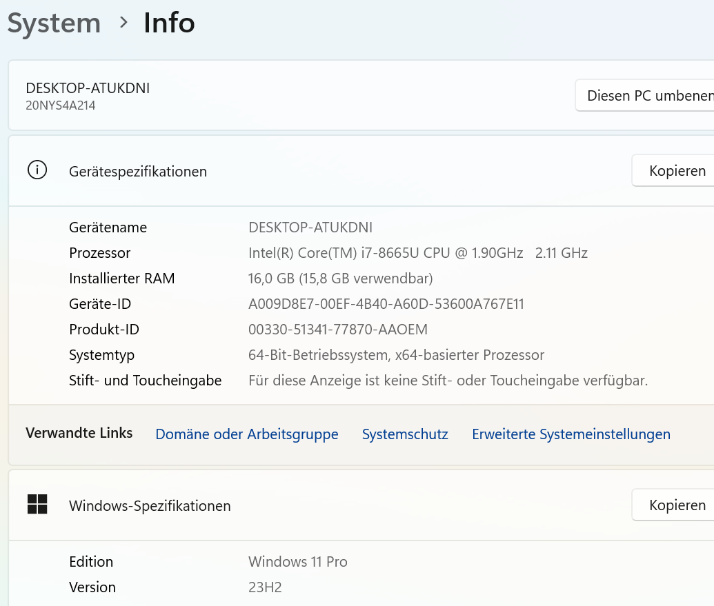Click the Installierter RAM label
Screen dimensions: 714x606
click(121, 279)
